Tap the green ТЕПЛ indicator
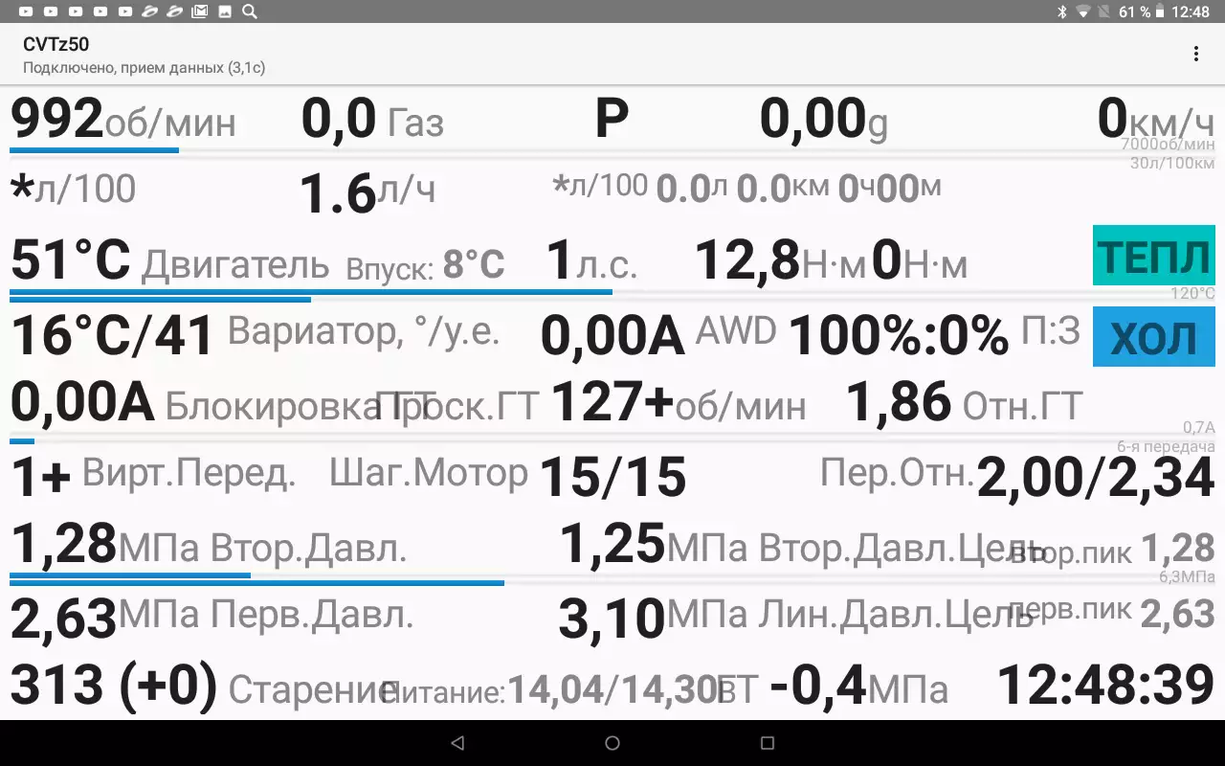This screenshot has height=766, width=1225. click(1153, 256)
